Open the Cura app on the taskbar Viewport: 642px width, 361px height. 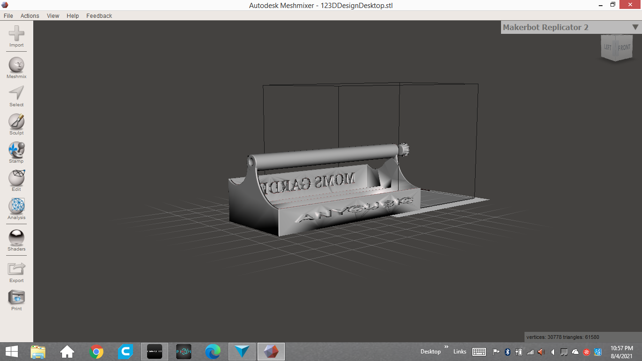125,351
